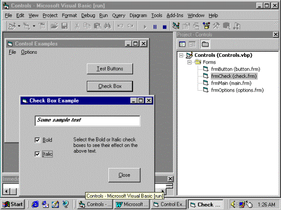Open the Project menu

pos(50,15)
